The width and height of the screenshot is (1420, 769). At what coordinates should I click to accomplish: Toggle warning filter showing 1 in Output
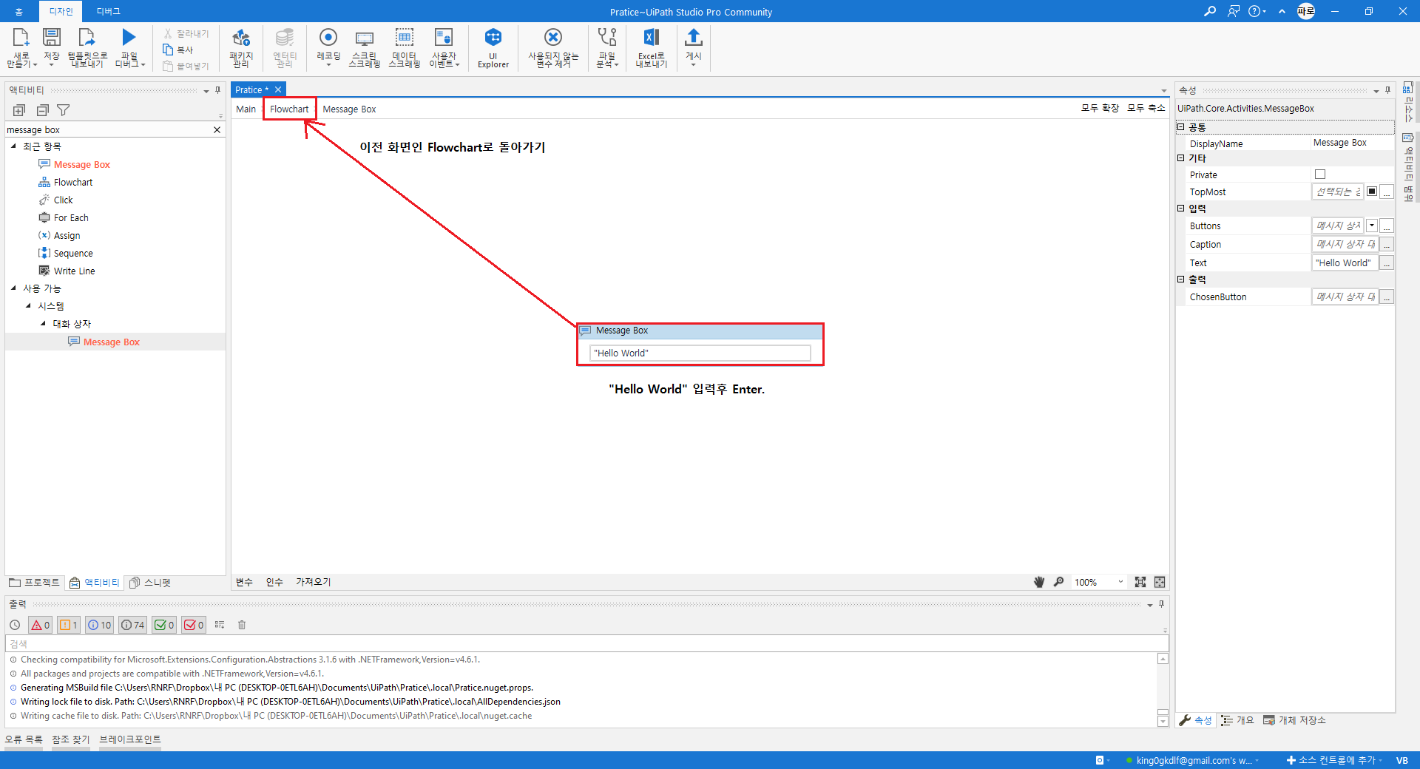tap(68, 625)
